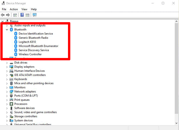Open the Action menu

pyautogui.click(x=14, y=9)
